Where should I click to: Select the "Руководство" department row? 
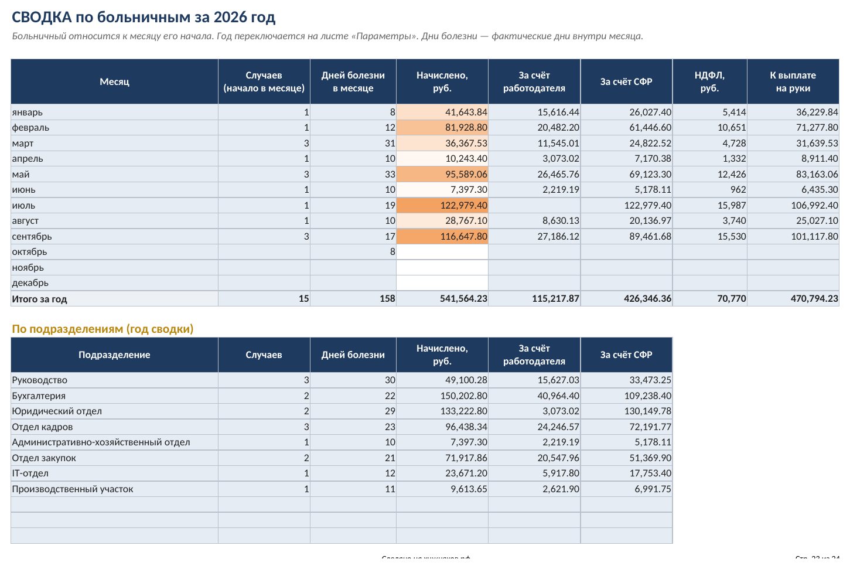[114, 380]
